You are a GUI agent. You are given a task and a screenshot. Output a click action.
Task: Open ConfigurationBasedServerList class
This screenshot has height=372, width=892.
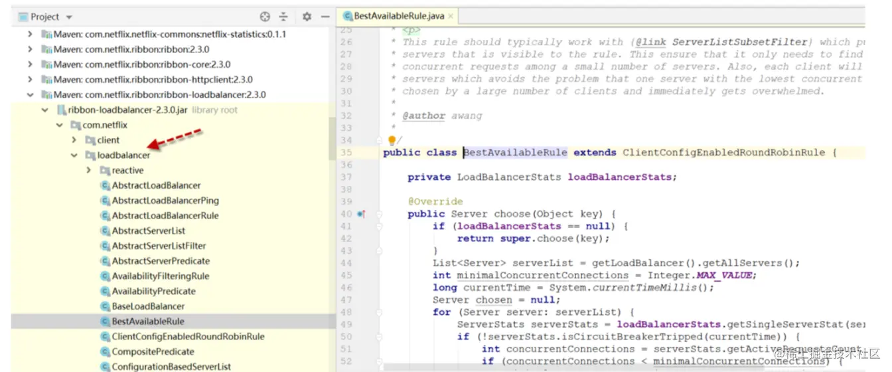[171, 367]
